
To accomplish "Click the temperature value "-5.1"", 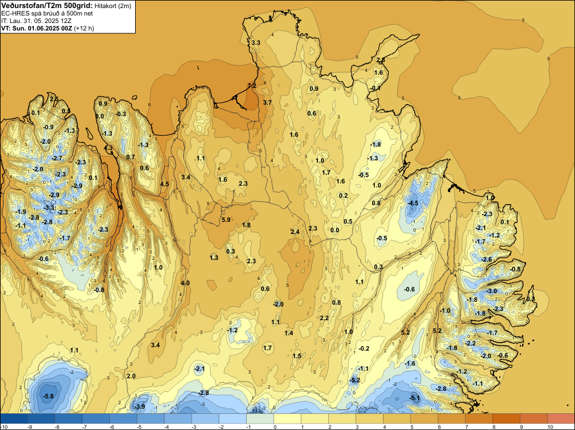I will [x=415, y=398].
